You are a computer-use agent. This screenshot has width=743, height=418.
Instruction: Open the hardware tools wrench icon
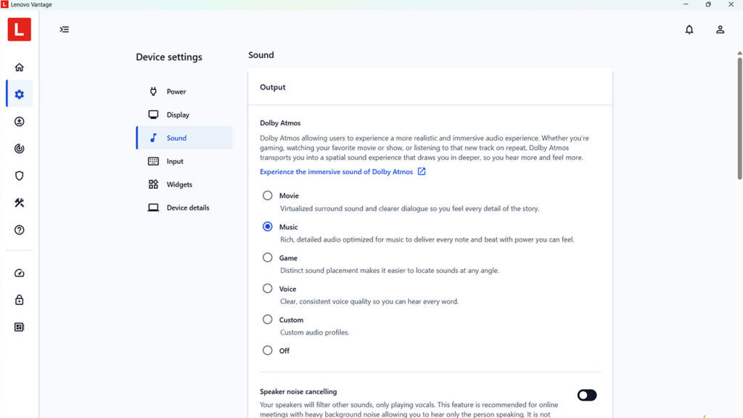point(20,203)
